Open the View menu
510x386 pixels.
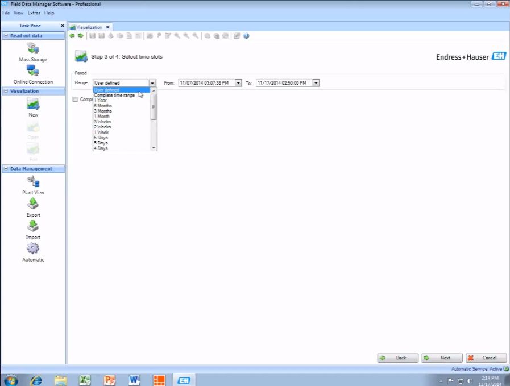click(18, 13)
